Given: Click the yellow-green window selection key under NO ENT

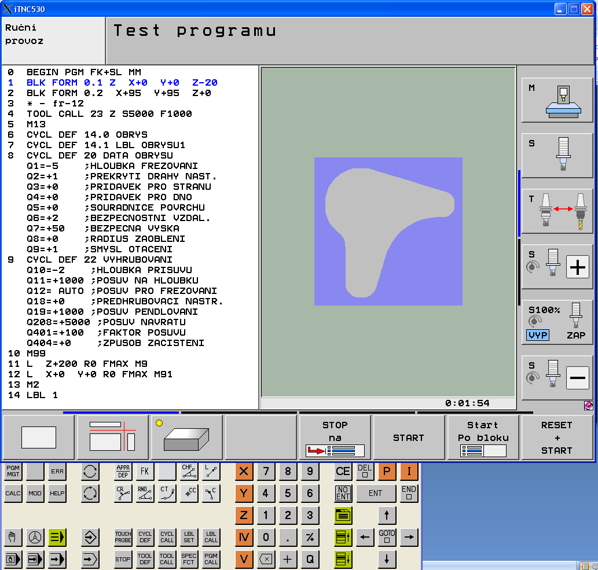Looking at the screenshot, I should [343, 516].
